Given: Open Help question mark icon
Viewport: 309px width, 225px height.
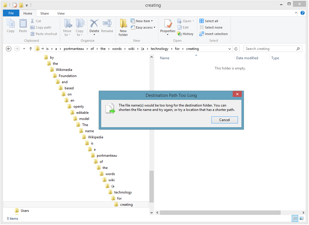Looking at the screenshot, I should (x=303, y=13).
